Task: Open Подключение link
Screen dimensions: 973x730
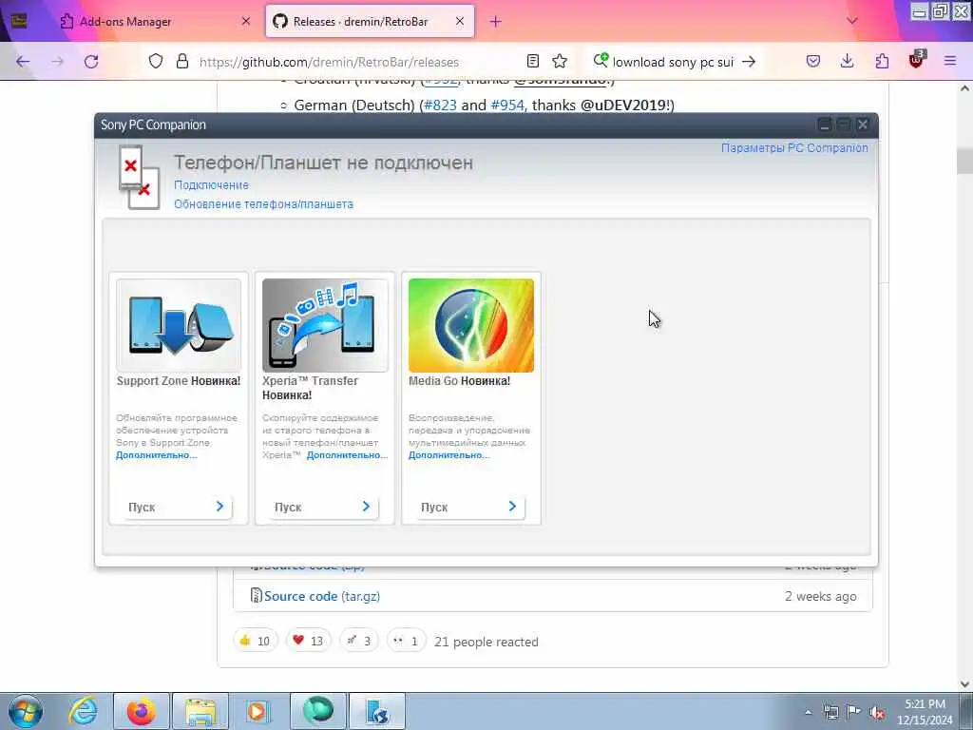Action: (x=211, y=185)
